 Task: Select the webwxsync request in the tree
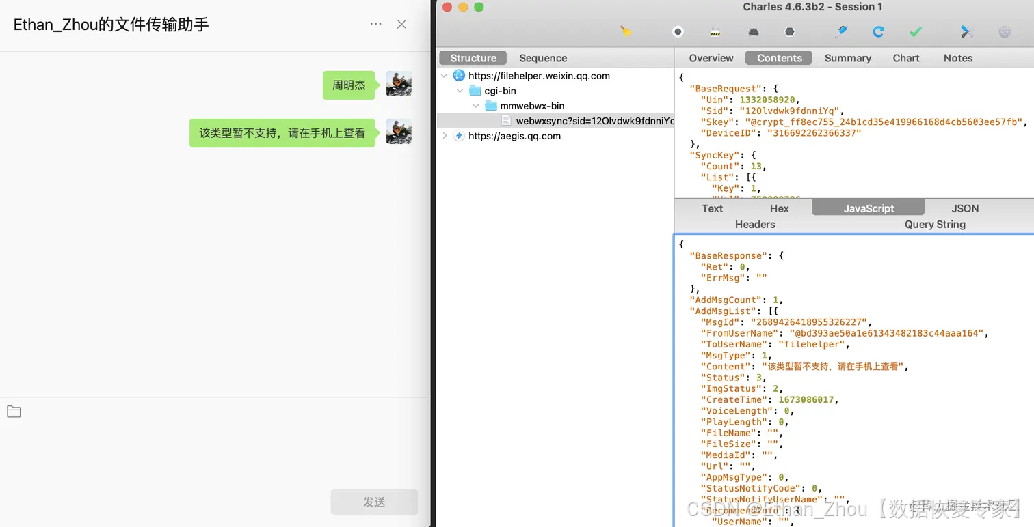(x=594, y=121)
